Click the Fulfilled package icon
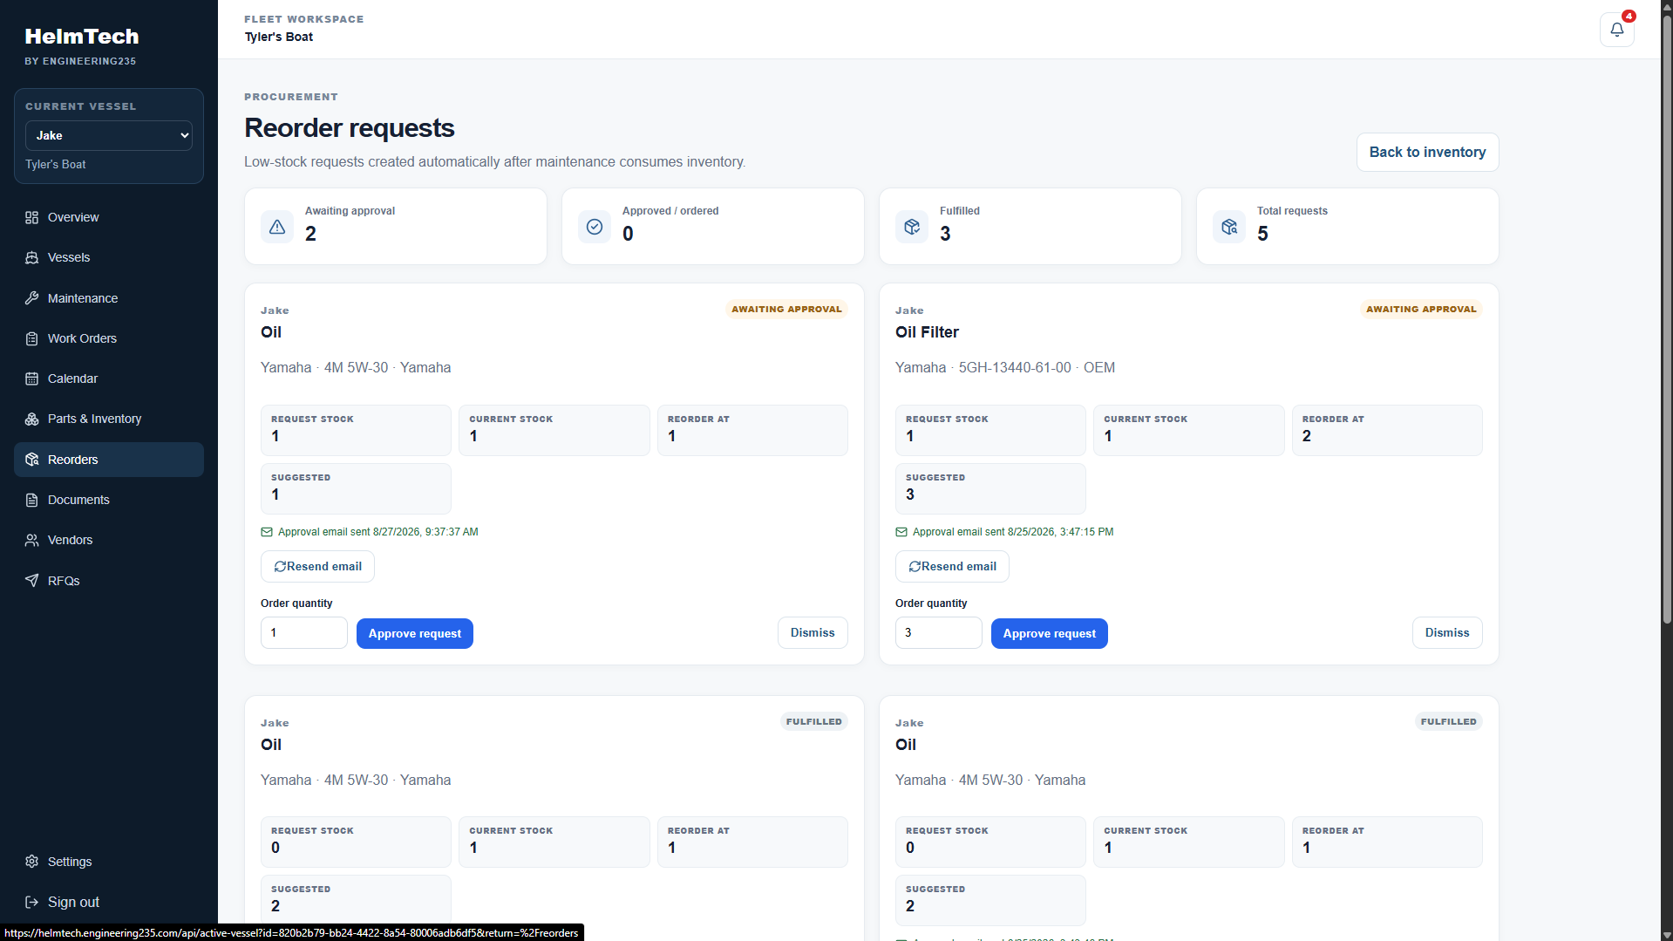1673x941 pixels. point(912,227)
